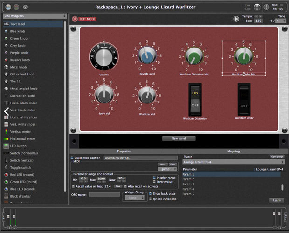This screenshot has height=233, width=289.
Task: Click the Learn button in Mapping panel
Action: (277, 200)
